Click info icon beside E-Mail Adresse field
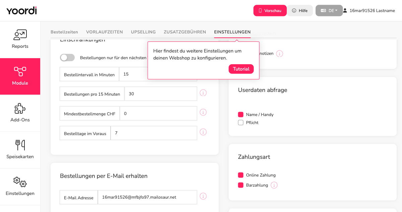The width and height of the screenshot is (402, 212). (x=203, y=196)
